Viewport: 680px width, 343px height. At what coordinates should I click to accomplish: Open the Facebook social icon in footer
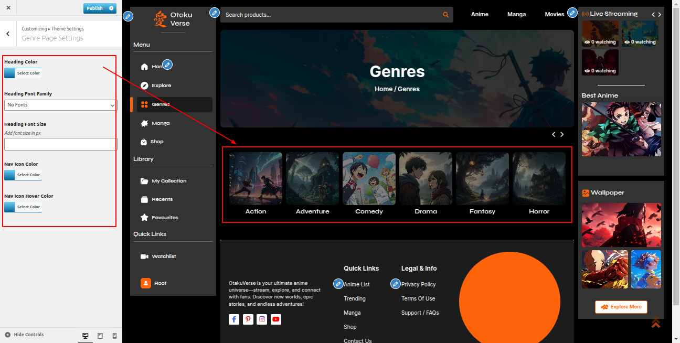[234, 319]
